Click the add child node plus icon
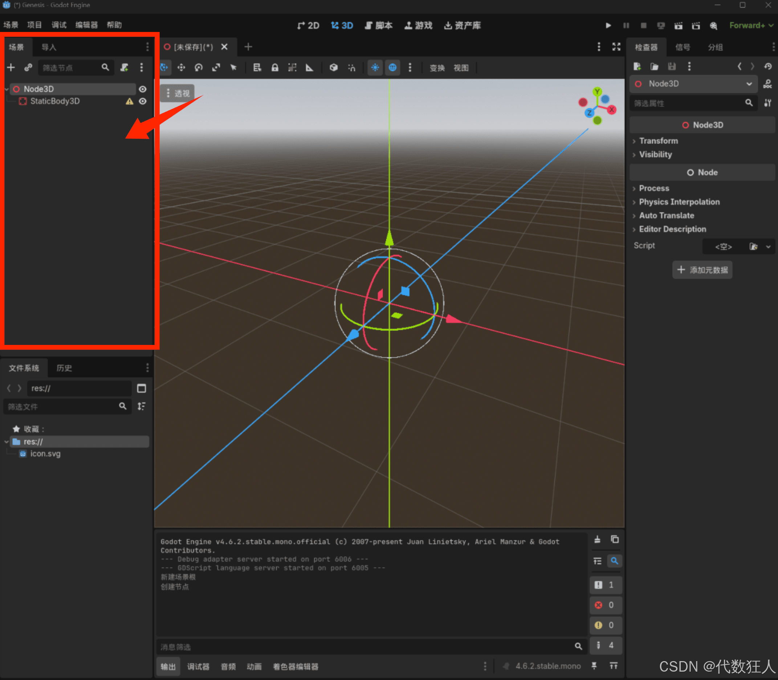The image size is (778, 680). [11, 68]
